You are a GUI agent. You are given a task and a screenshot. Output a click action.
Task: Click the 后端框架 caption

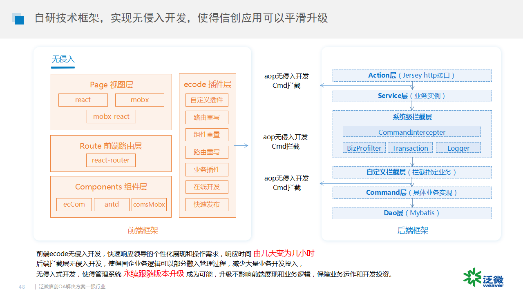pos(413,231)
